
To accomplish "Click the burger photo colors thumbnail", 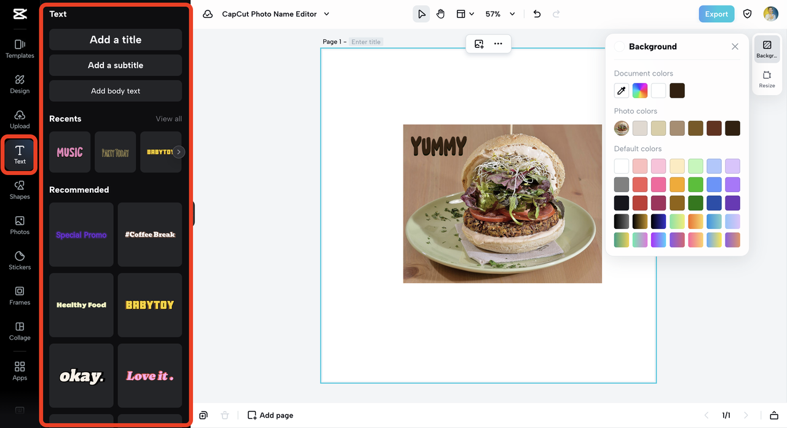I will pos(622,128).
